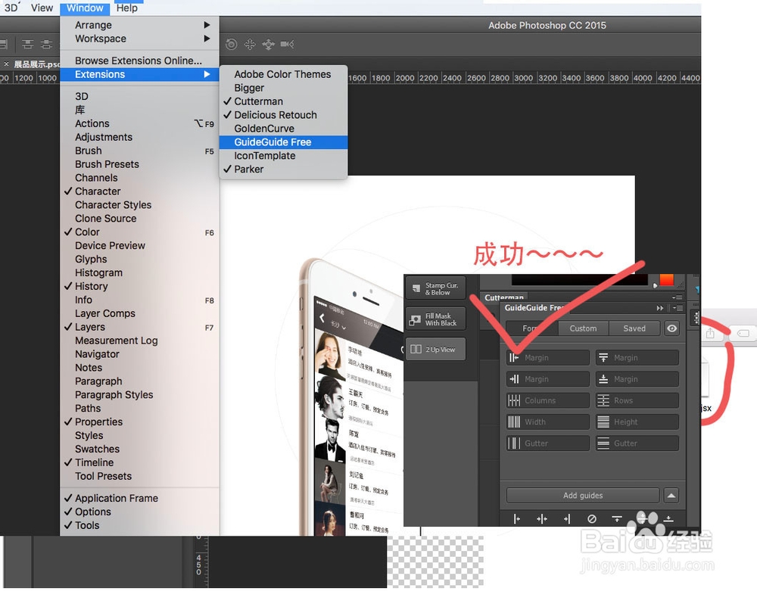Choose Adobe Color Themes extension
757x591 pixels.
(x=283, y=74)
